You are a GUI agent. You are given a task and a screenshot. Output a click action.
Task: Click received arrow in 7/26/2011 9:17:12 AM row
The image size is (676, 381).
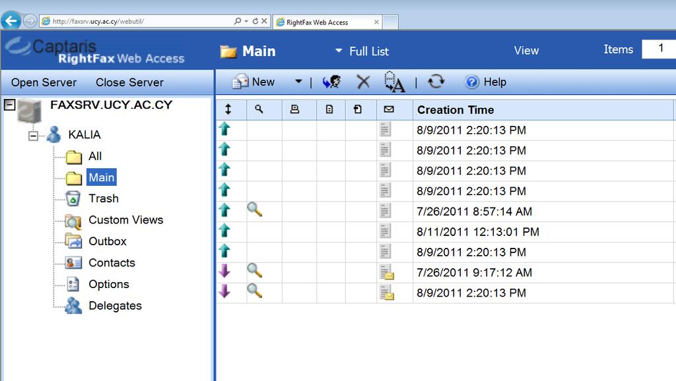(x=224, y=271)
